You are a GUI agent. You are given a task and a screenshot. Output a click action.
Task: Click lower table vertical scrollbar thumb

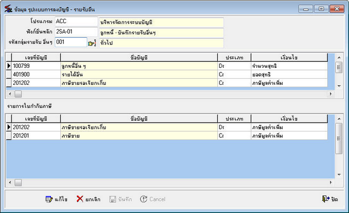point(339,139)
